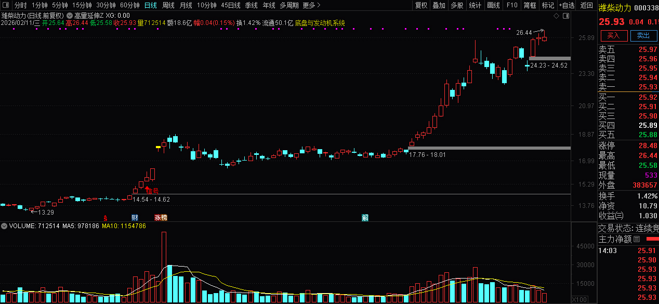Switch to 5分钟 chart period
This screenshot has width=659, height=304.
point(60,5)
